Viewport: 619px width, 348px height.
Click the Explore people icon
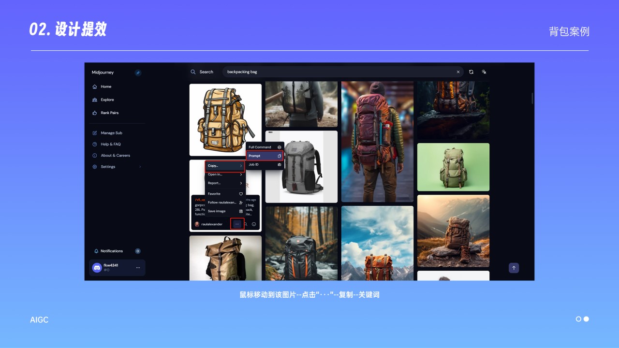point(95,100)
